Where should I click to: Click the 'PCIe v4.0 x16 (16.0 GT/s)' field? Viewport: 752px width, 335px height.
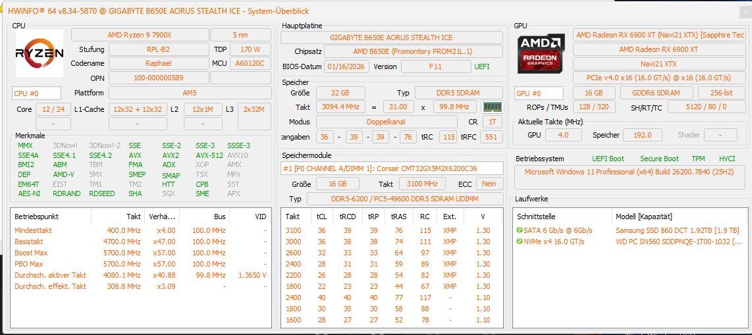click(x=658, y=78)
